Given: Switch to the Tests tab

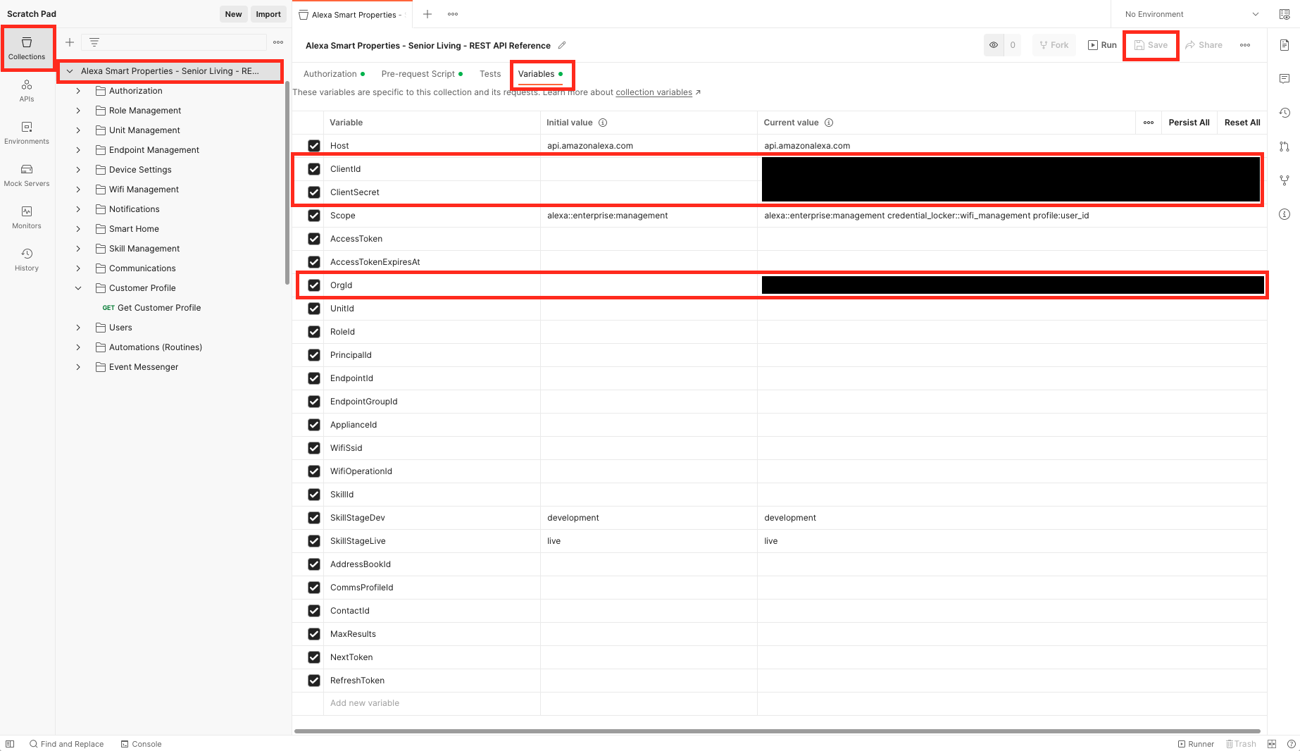Looking at the screenshot, I should click(490, 74).
